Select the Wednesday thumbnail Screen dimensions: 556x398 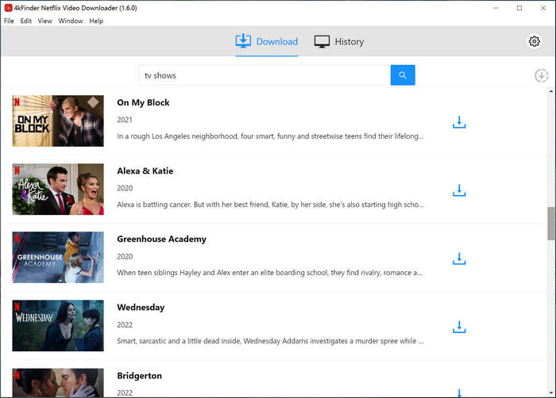click(x=58, y=326)
